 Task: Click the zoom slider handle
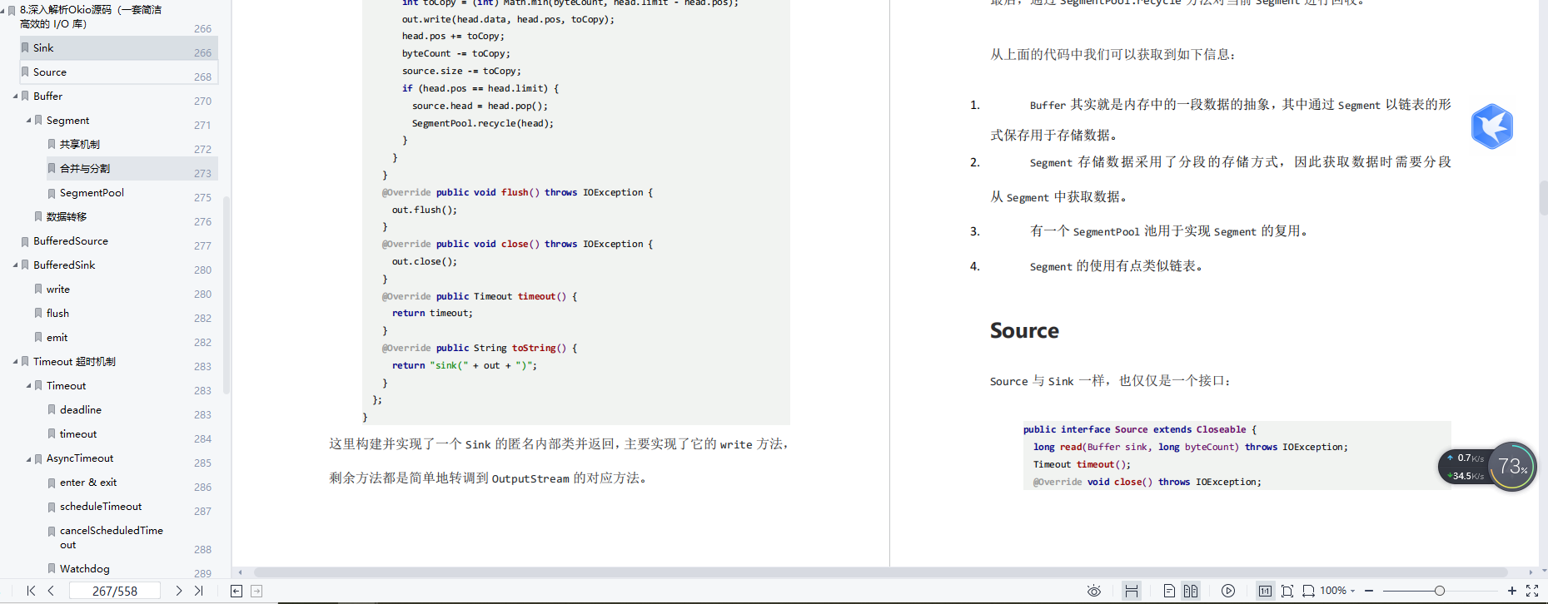(1439, 591)
